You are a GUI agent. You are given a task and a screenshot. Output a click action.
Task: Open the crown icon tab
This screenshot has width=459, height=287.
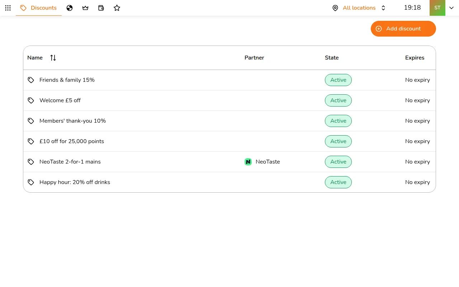85,8
